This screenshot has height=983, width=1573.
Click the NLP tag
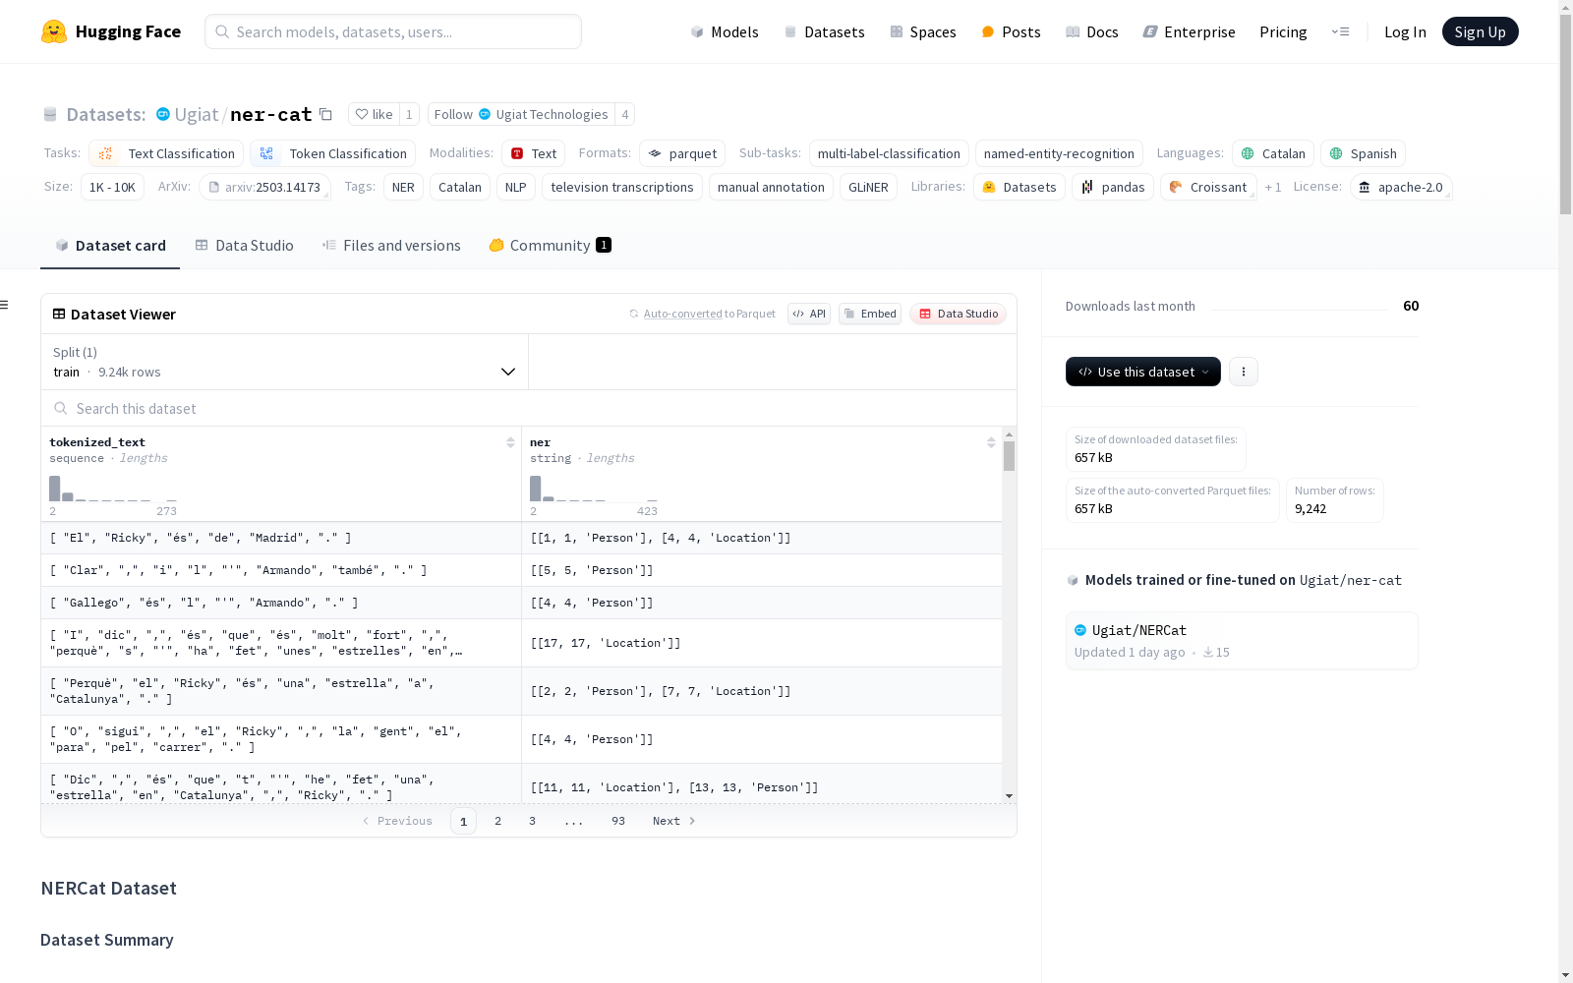coord(516,187)
